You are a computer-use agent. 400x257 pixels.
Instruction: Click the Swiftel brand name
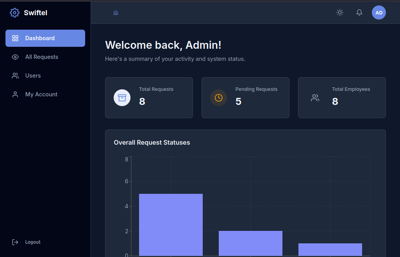click(36, 13)
